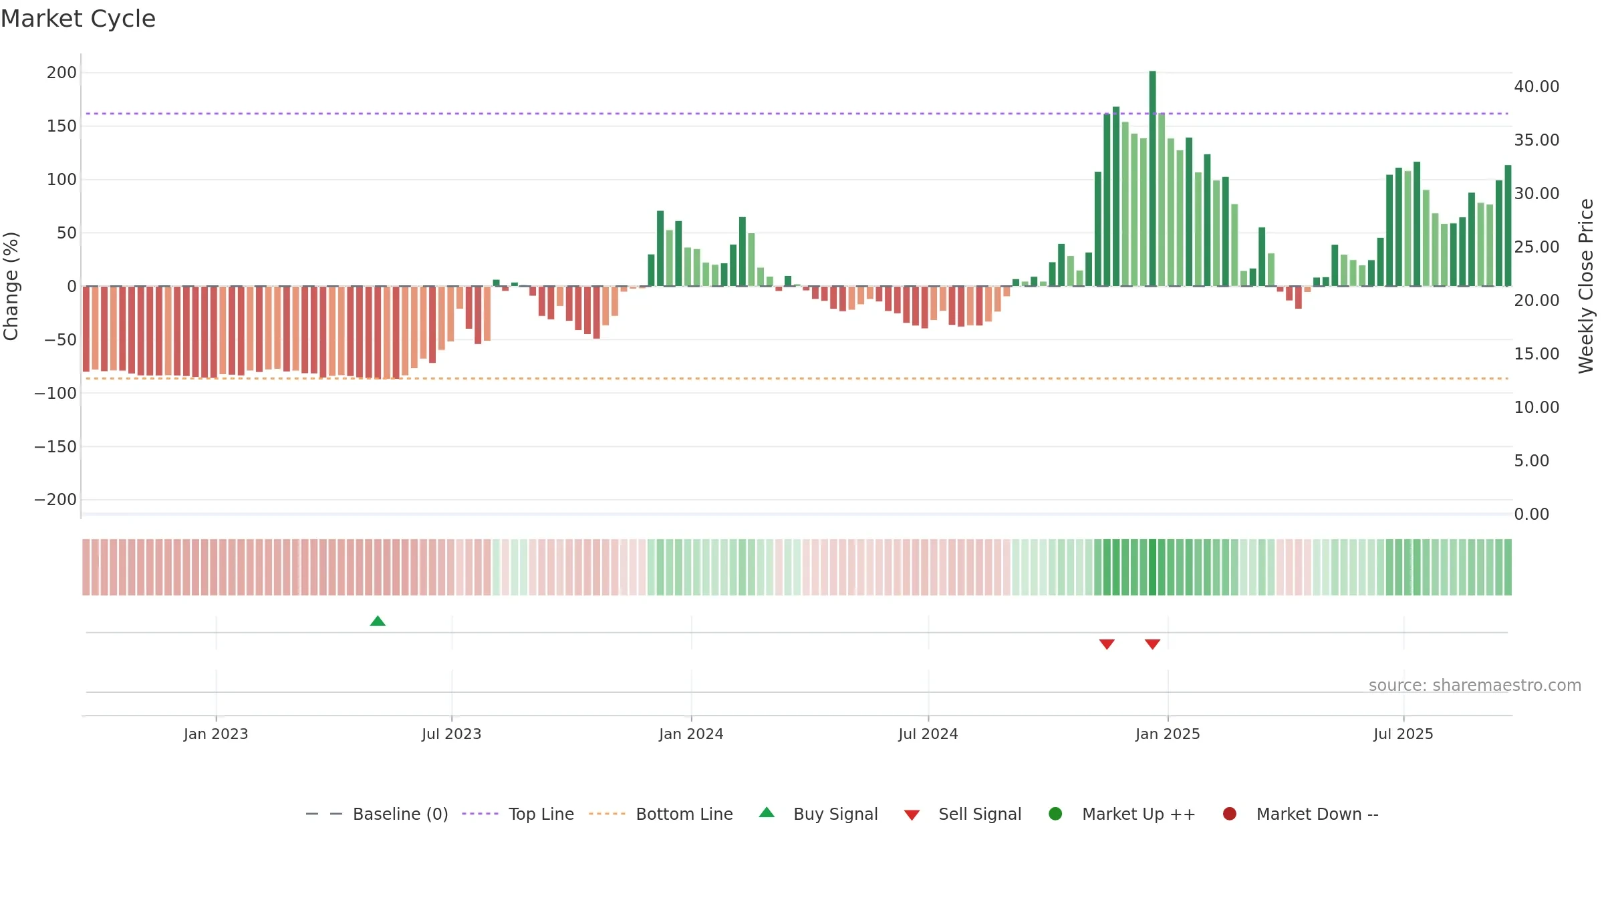This screenshot has height=902, width=1604.
Task: Click the 0.00 tick on right axis
Action: tap(1531, 514)
